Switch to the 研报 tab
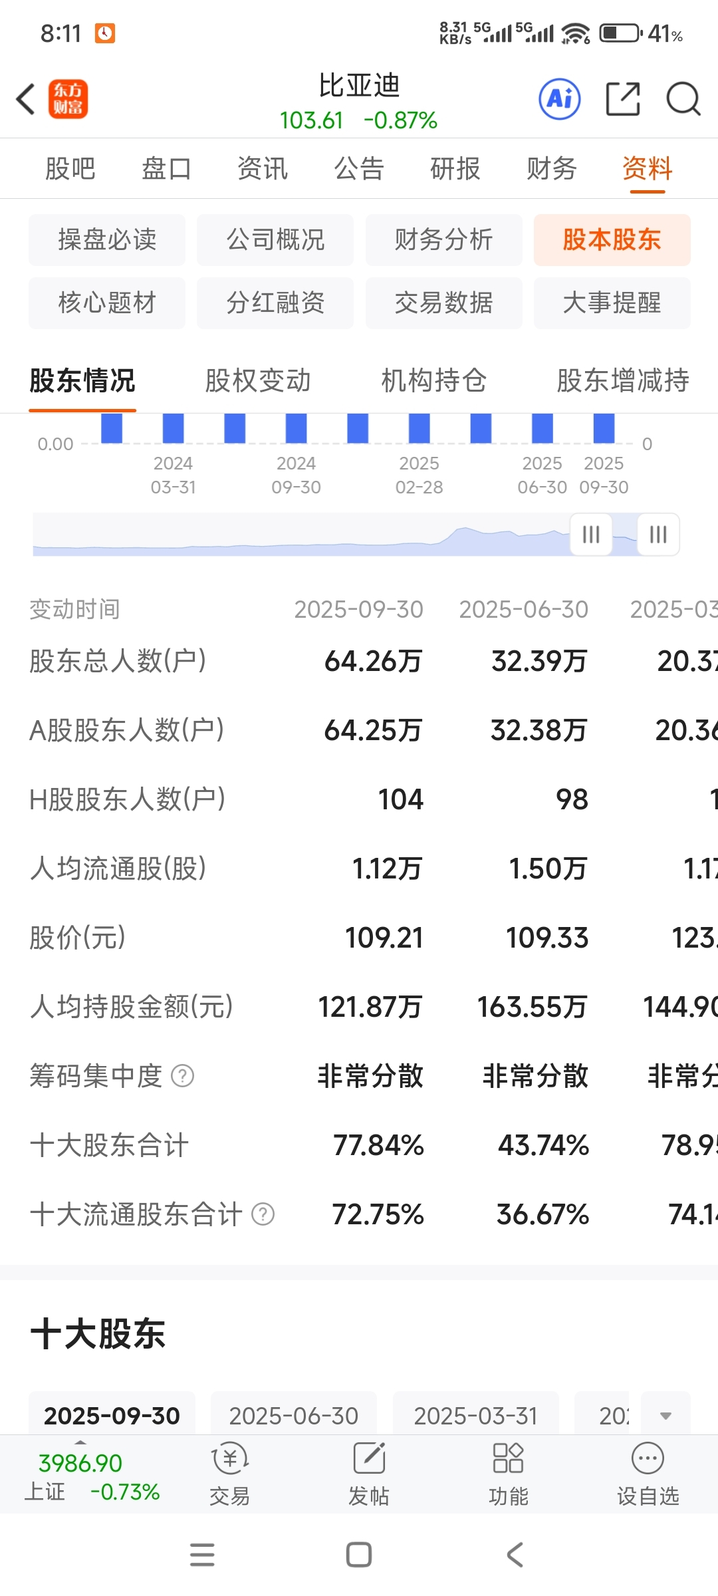This screenshot has height=1596, width=718. [x=455, y=169]
